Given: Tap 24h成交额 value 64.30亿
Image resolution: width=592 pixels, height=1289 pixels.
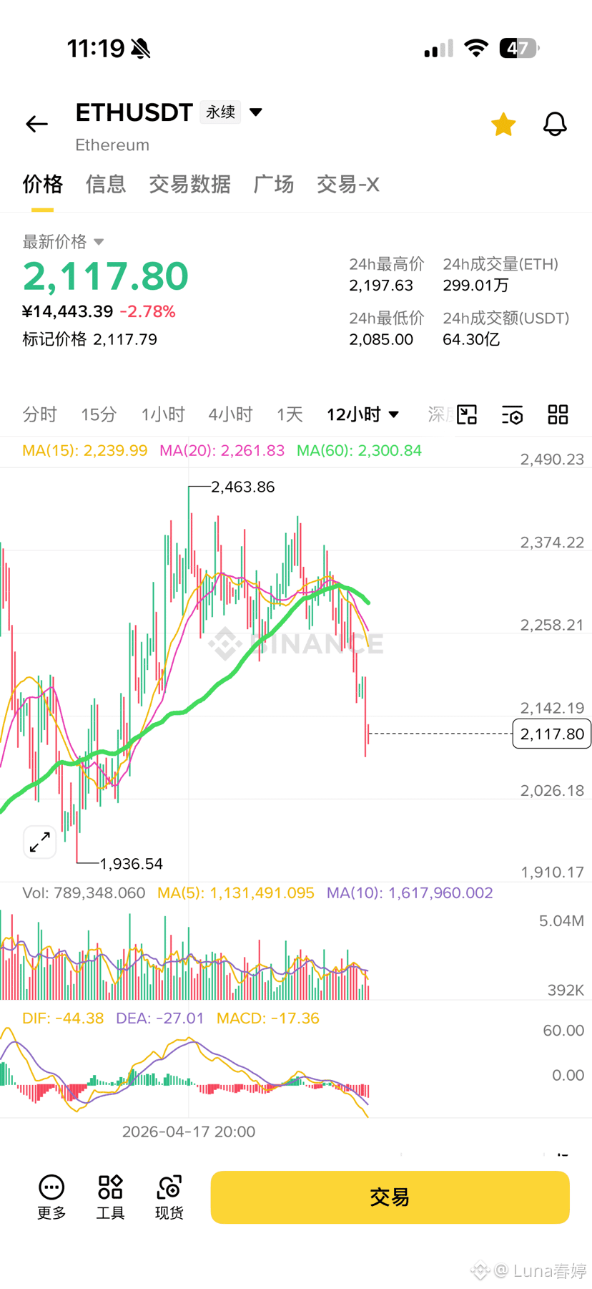Looking at the screenshot, I should pyautogui.click(x=471, y=339).
